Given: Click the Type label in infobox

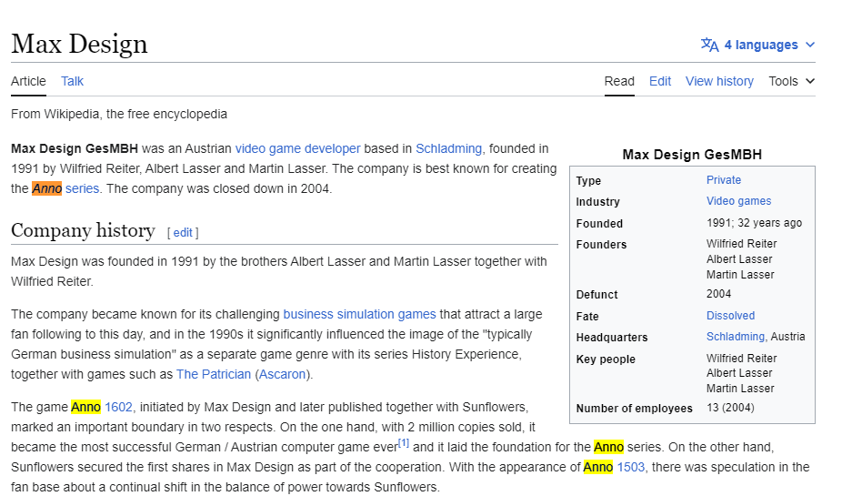Looking at the screenshot, I should tap(588, 180).
